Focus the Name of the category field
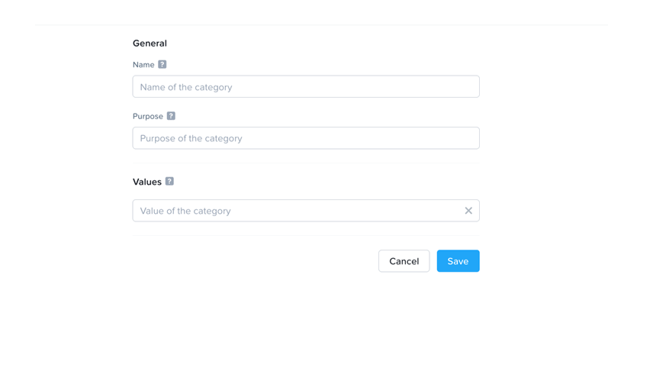The image size is (666, 391). 305,87
